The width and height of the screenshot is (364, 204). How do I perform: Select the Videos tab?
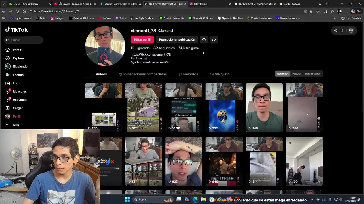[x=99, y=74]
